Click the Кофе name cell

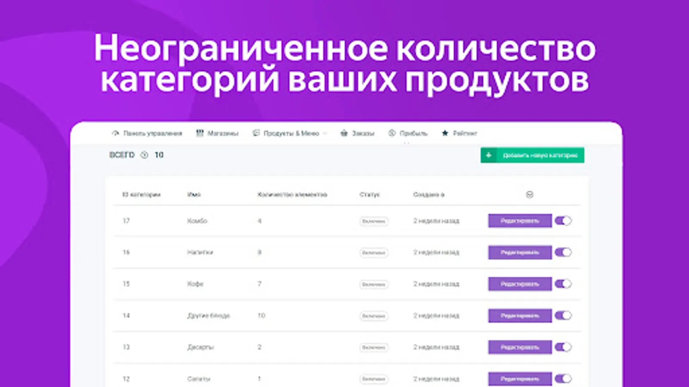pyautogui.click(x=195, y=284)
